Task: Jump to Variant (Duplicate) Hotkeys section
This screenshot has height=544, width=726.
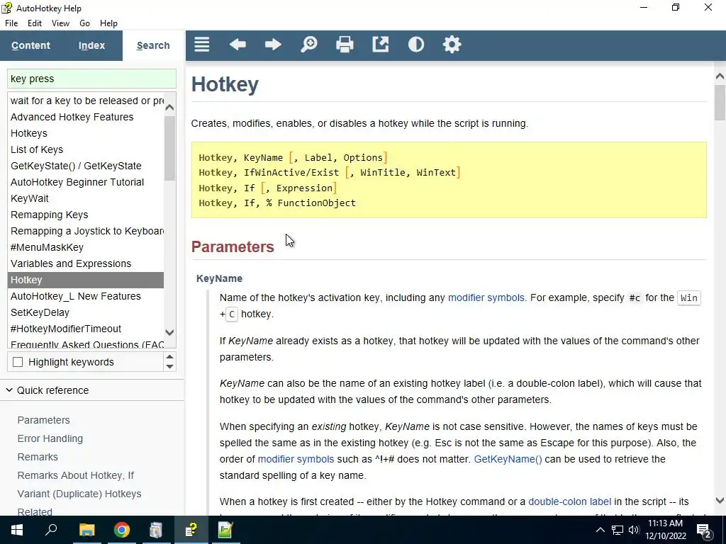Action: [x=79, y=494]
